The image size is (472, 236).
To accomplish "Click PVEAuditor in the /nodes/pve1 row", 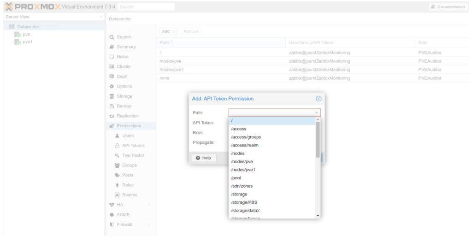I will point(430,70).
